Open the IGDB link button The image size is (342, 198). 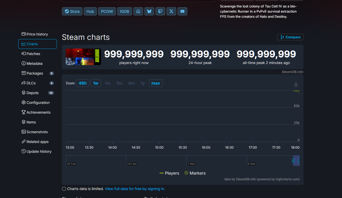[x=125, y=11]
